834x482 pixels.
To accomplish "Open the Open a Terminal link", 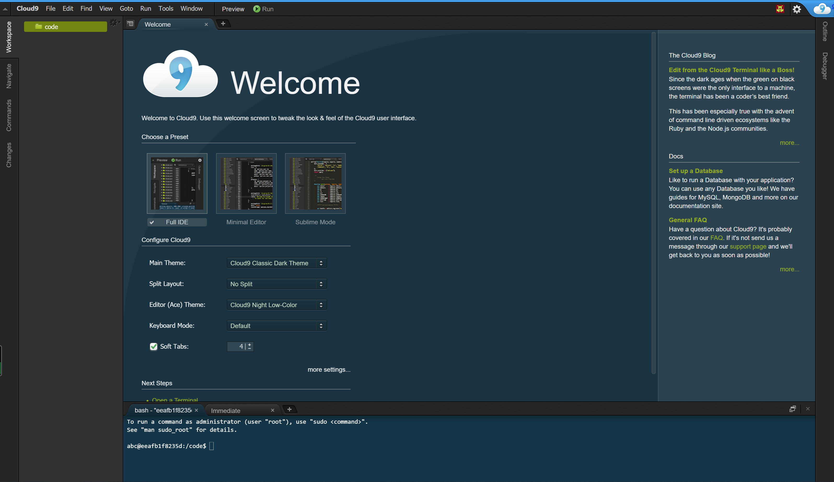I will click(x=175, y=400).
